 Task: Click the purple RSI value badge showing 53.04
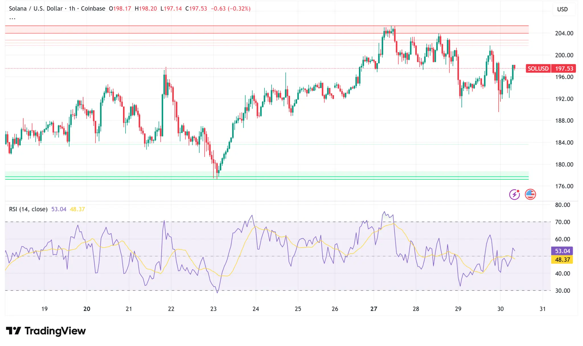pyautogui.click(x=562, y=251)
